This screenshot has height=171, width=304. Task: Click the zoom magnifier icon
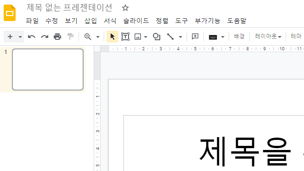(88, 37)
